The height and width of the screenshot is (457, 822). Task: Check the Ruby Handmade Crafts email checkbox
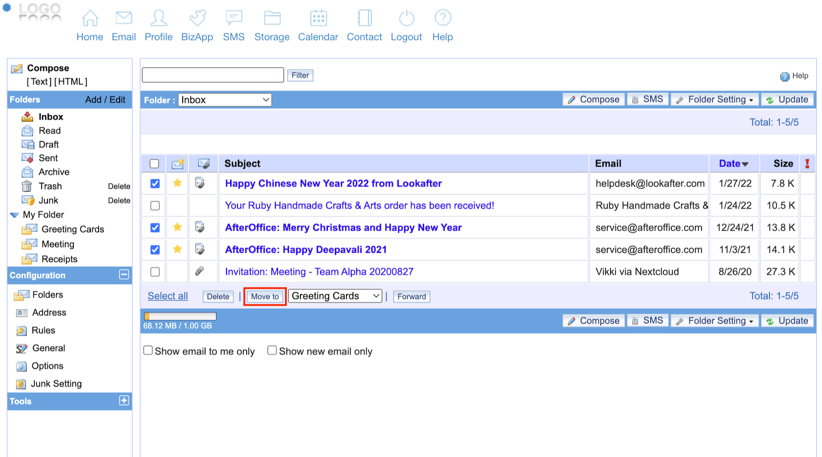155,206
